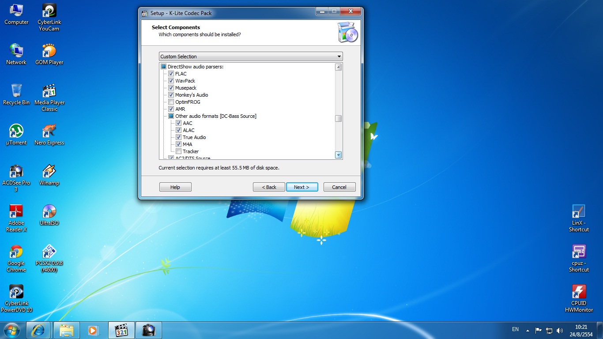Uncheck the M4A audio format
Screen dimensions: 603x339
[178, 144]
